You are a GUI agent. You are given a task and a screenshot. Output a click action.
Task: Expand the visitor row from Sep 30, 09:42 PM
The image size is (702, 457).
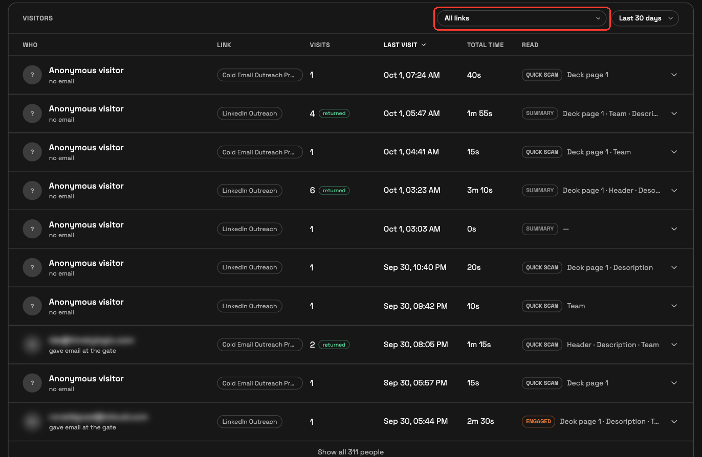pyautogui.click(x=674, y=306)
